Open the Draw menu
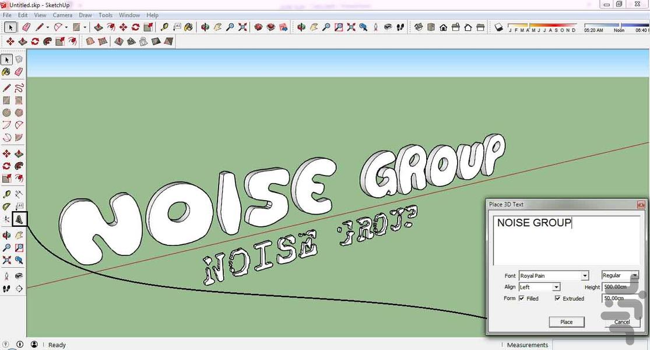The height and width of the screenshot is (350, 650). tap(85, 15)
